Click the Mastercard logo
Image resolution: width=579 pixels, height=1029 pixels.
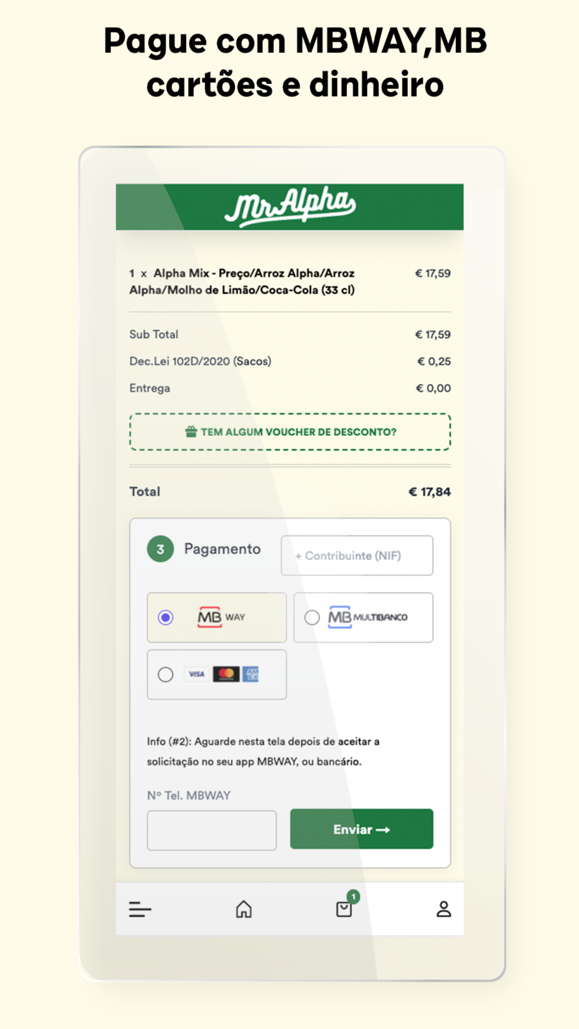click(226, 674)
